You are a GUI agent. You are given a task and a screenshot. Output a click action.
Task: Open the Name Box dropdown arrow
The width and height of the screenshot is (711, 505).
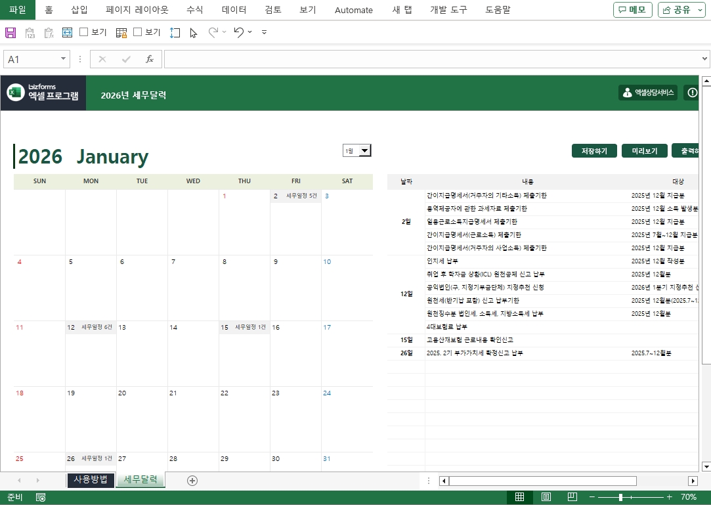tap(64, 59)
